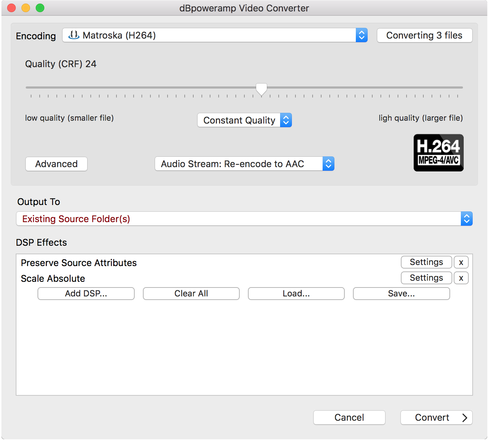The width and height of the screenshot is (488, 440).
Task: Click the H.264 MPEG-4/AVC logo
Action: click(438, 153)
